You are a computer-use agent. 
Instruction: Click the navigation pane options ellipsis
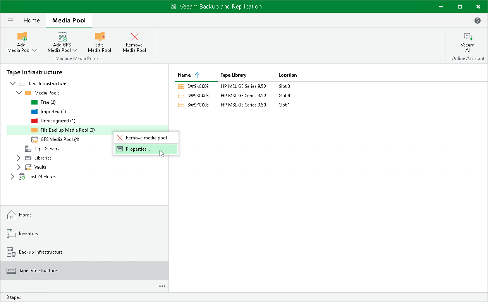click(162, 286)
